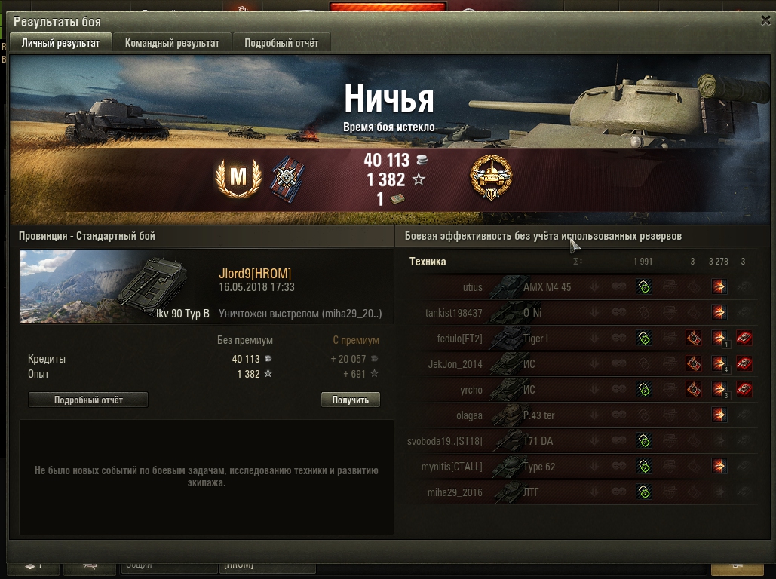Click the spotted icon in utius row
The width and height of the screenshot is (776, 579).
(x=644, y=287)
